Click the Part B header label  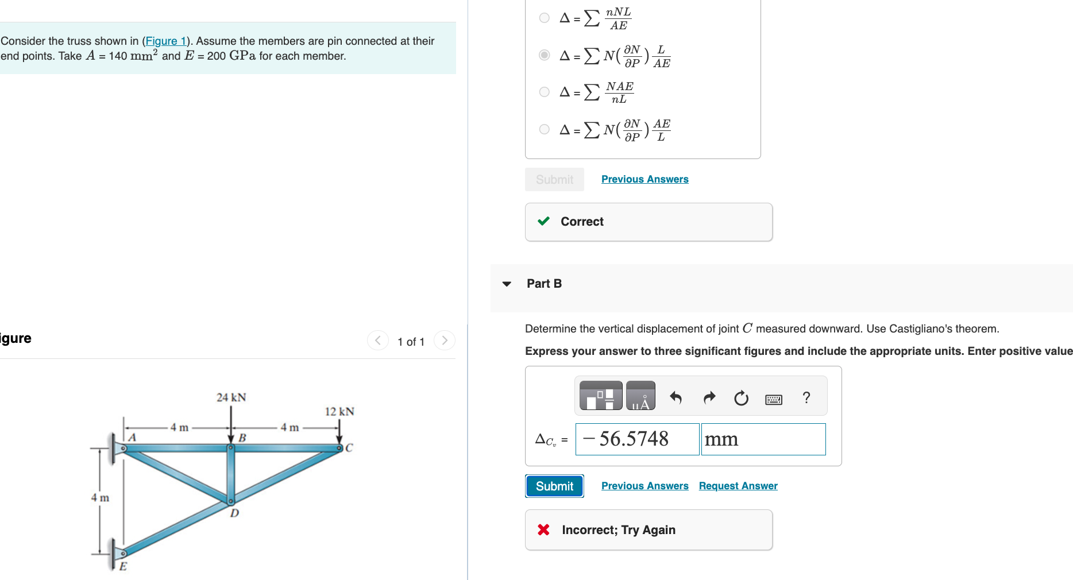point(543,283)
